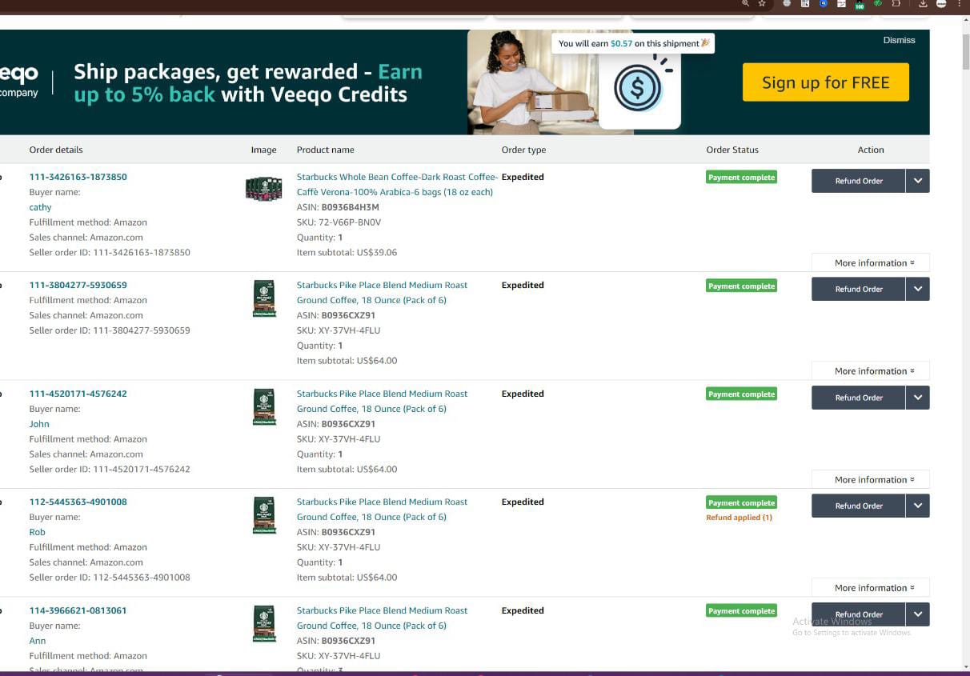Open buyer name link Rob
The image size is (970, 676).
[x=37, y=532]
